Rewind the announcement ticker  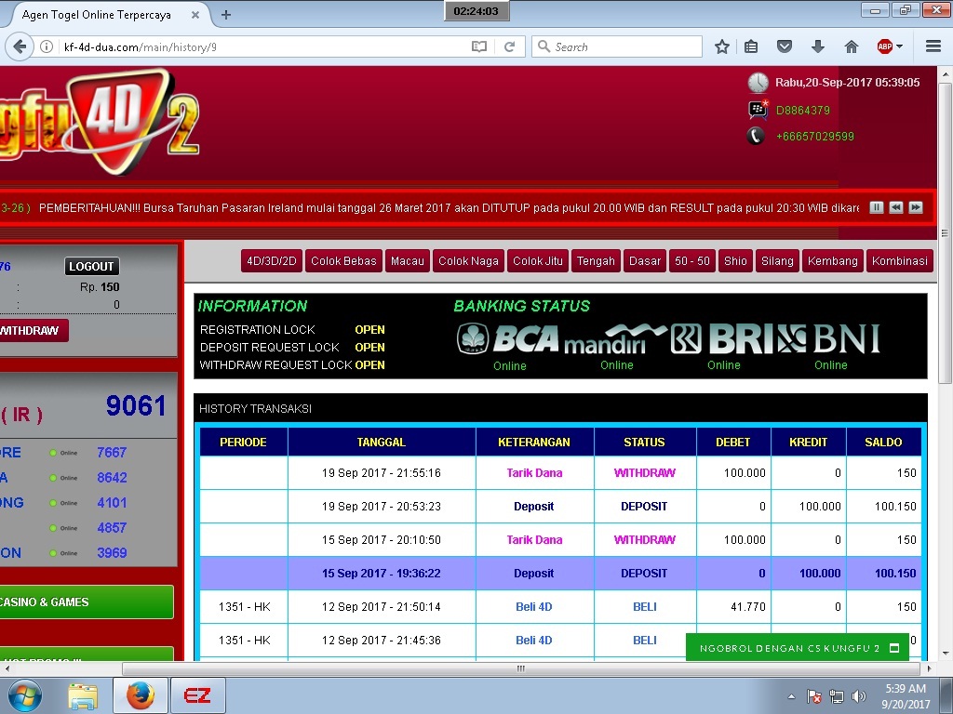point(895,207)
